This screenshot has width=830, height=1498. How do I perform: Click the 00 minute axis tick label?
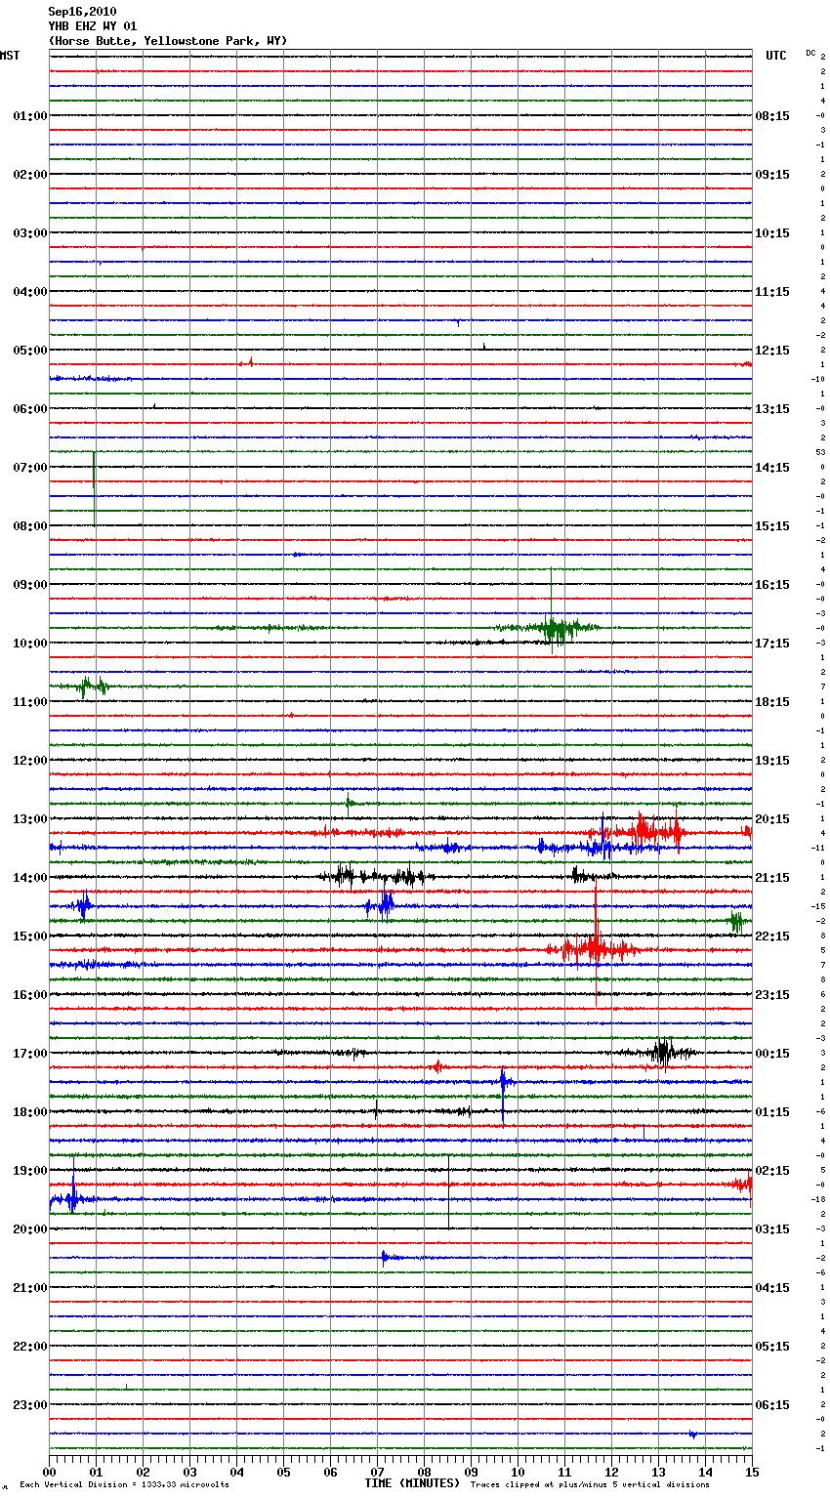(x=50, y=1472)
